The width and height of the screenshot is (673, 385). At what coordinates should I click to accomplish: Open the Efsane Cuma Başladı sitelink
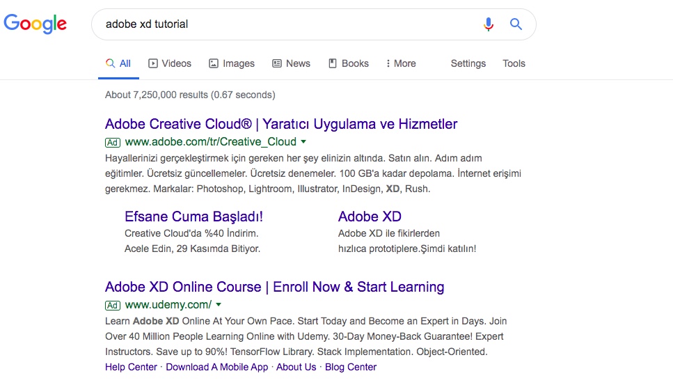(193, 217)
